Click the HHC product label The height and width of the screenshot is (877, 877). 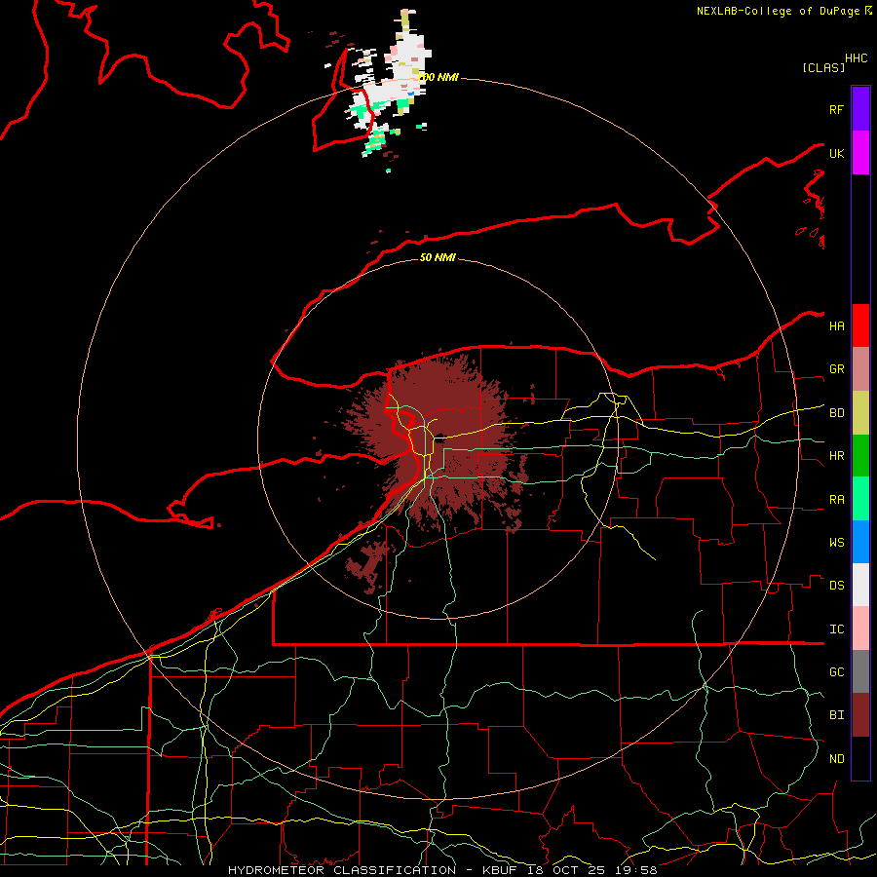(x=856, y=58)
